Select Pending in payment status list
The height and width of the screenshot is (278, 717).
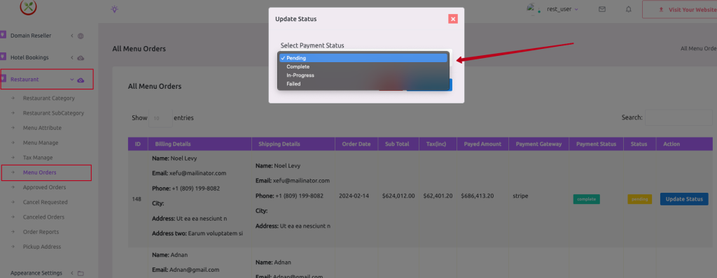[x=363, y=58]
